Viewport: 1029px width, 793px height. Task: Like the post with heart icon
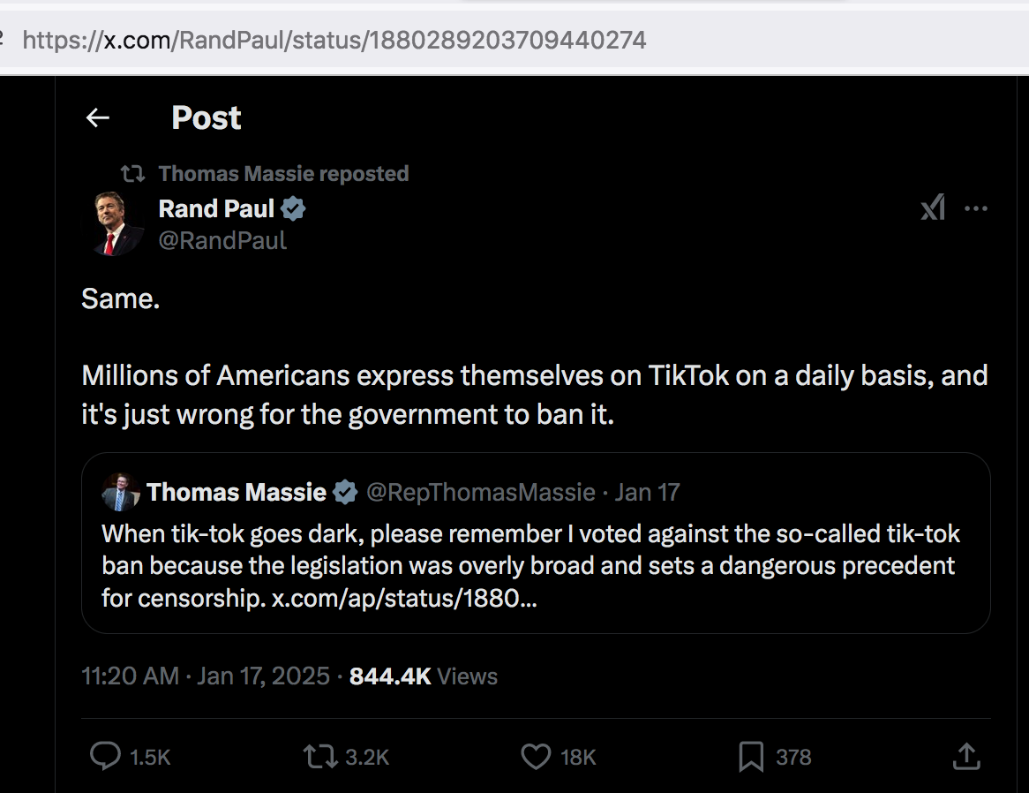(x=536, y=756)
